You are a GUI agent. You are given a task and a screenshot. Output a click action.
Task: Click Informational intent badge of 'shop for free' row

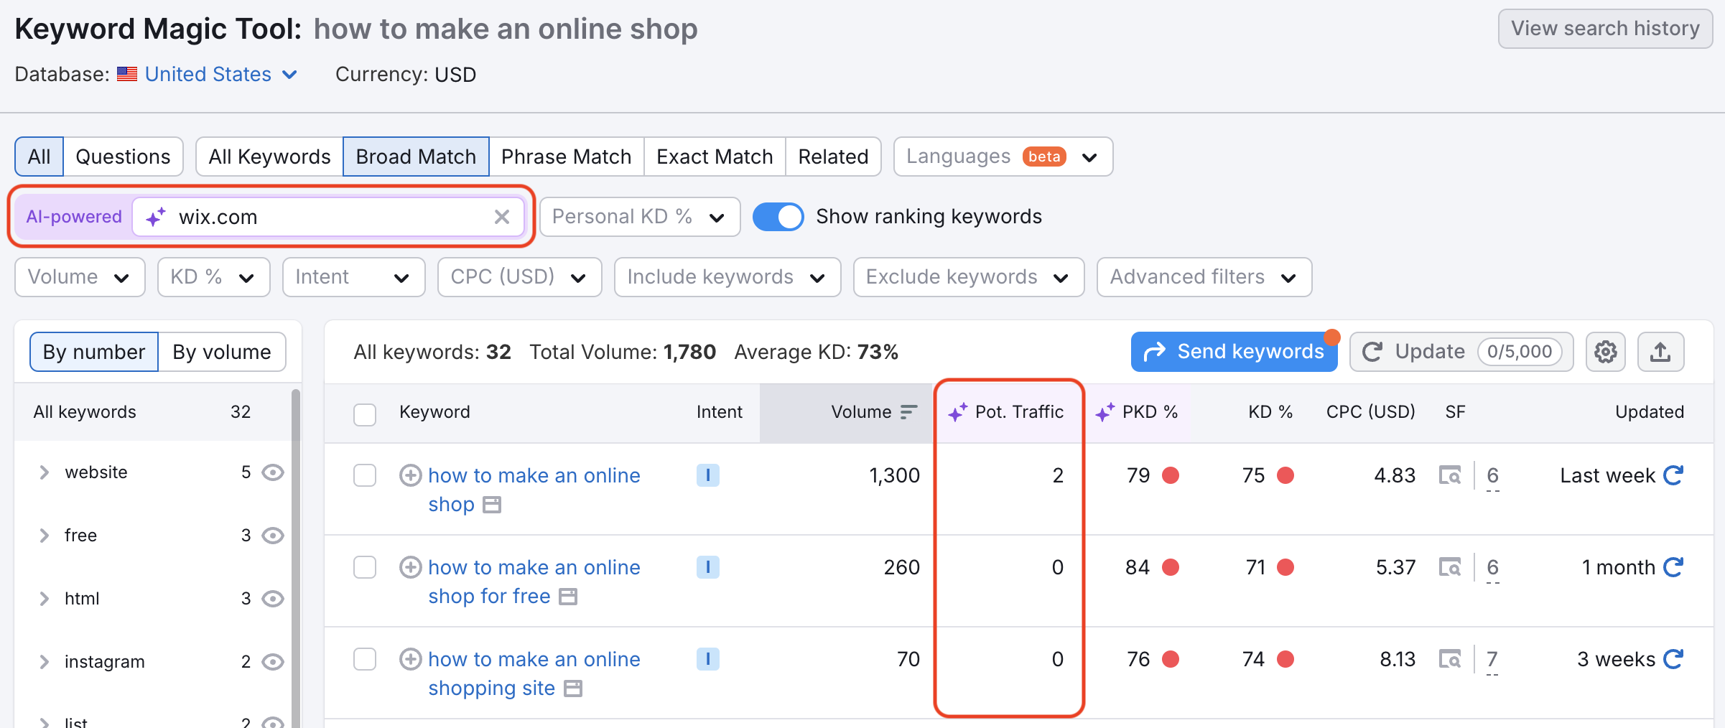708,567
